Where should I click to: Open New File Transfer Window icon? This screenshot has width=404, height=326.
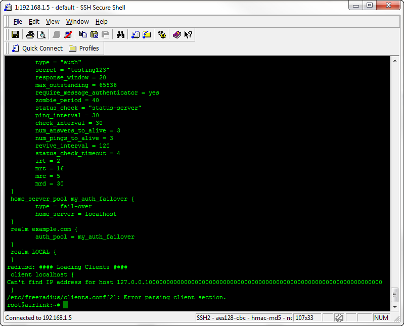147,34
